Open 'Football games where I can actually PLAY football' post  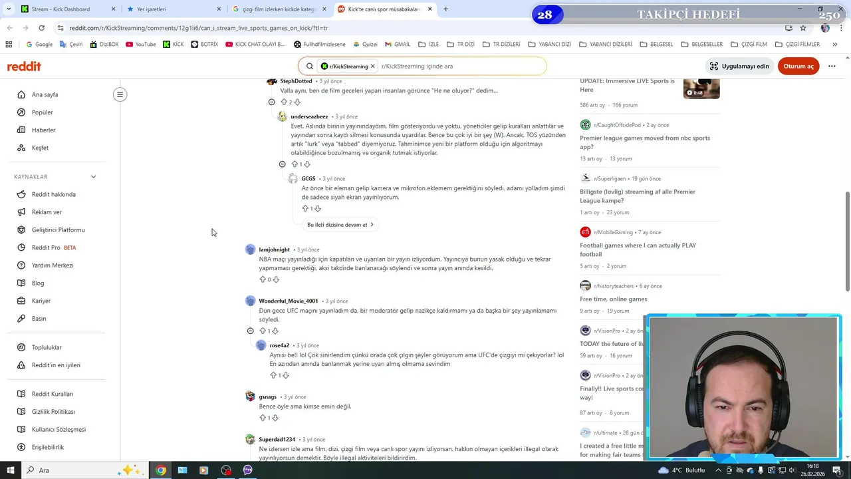[x=638, y=249]
